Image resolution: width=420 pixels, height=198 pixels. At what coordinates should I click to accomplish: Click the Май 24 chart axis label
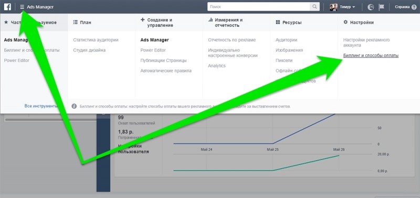(x=206, y=150)
